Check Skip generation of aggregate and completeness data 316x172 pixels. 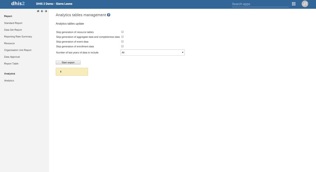click(122, 37)
